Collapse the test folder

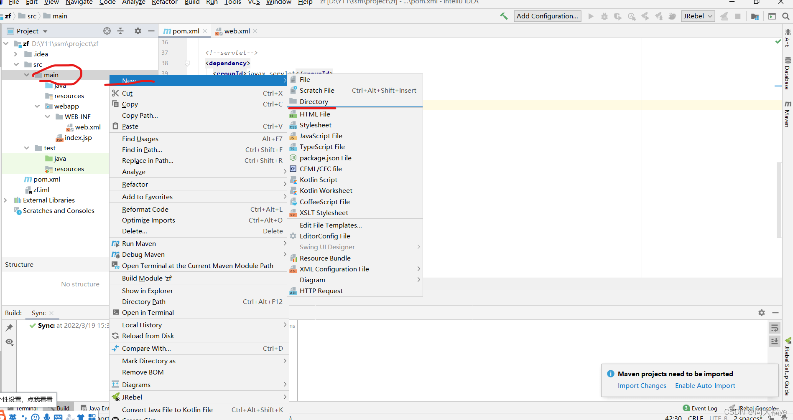pos(27,148)
